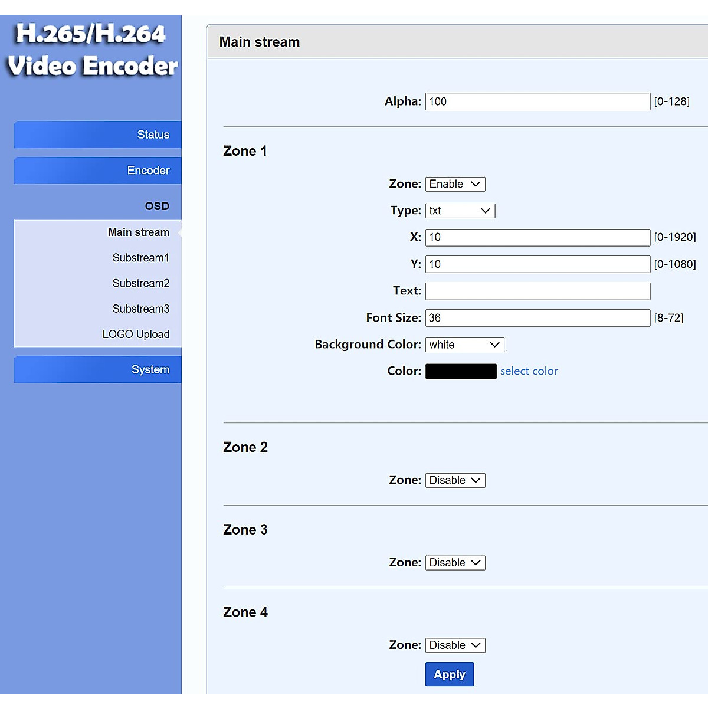
Task: Open the Type dropdown set to txt
Action: pyautogui.click(x=460, y=211)
